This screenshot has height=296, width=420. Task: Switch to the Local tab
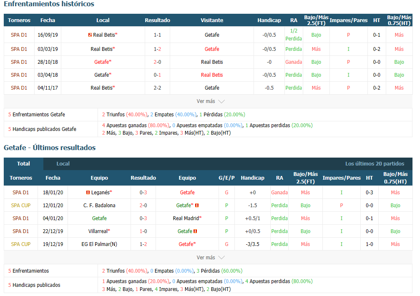click(63, 164)
